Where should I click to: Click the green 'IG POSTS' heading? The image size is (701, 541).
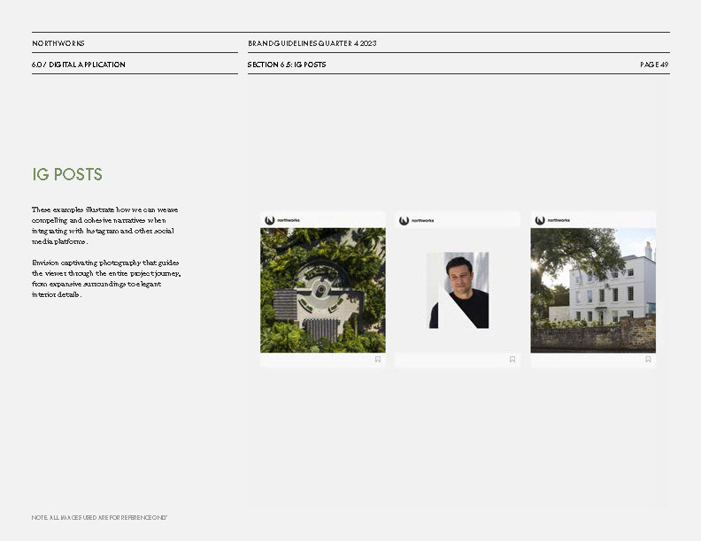67,174
